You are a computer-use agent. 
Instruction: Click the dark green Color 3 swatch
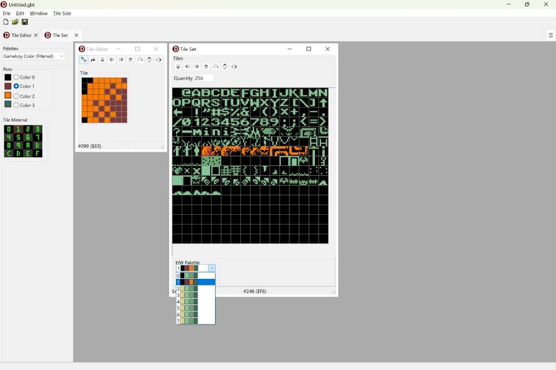pos(8,105)
